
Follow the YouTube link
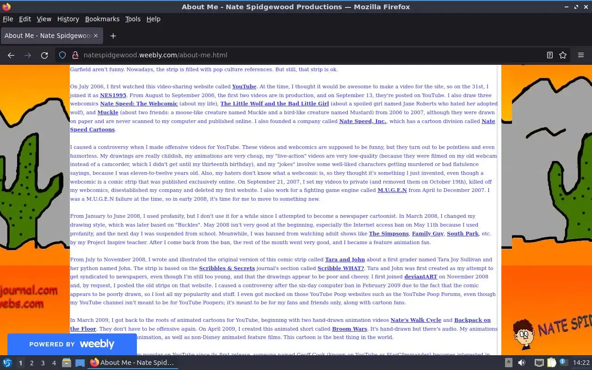[x=244, y=86]
